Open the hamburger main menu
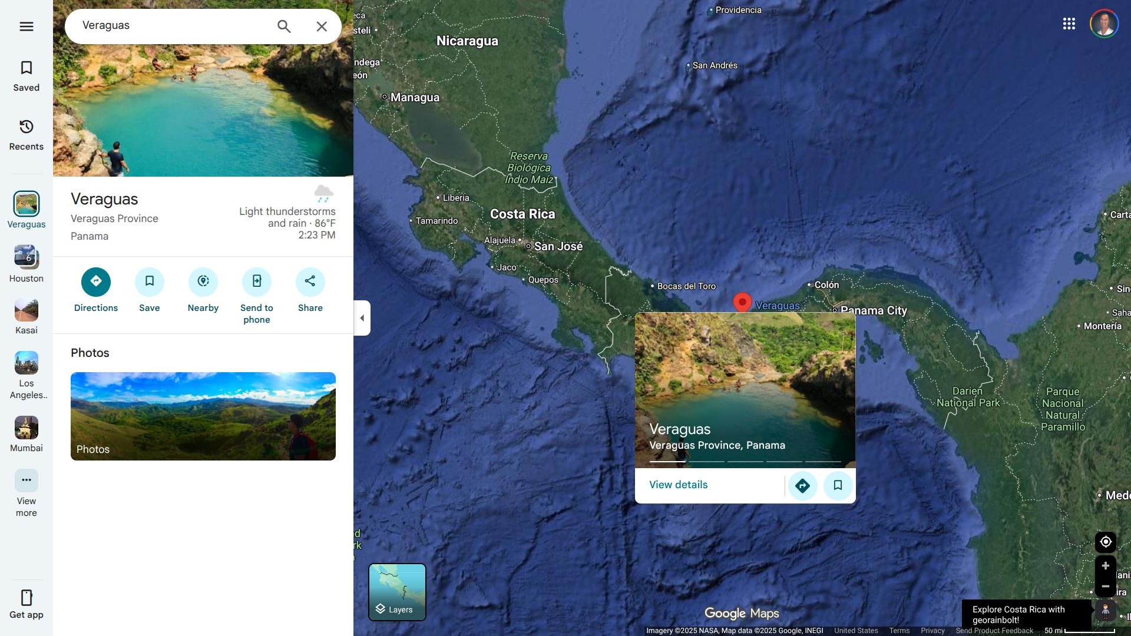 (x=26, y=26)
